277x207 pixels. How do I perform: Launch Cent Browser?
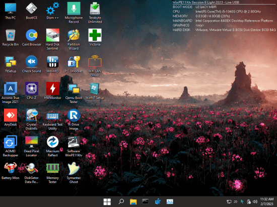point(31,38)
